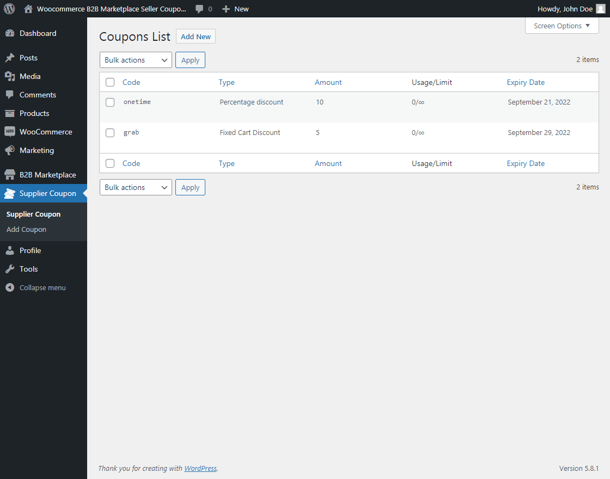Check the select-all box in table footer
610x479 pixels.
pos(110,163)
